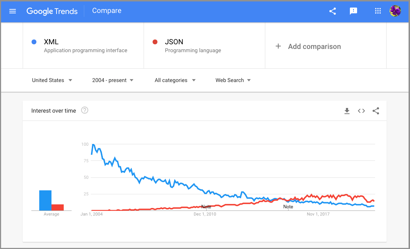
Task: Open the Google apps grid
Action: point(378,11)
